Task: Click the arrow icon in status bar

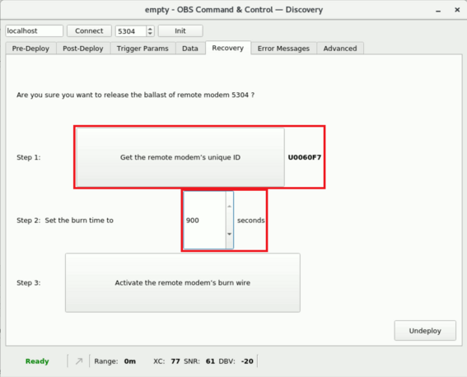Action: 79,361
